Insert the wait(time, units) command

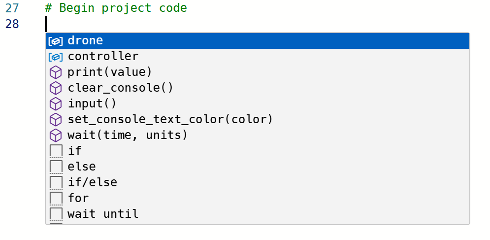[x=128, y=136]
